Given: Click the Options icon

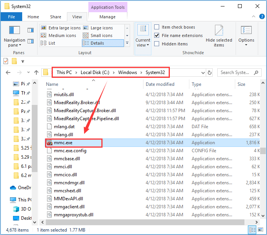Looking at the screenshot, I should [246, 30].
